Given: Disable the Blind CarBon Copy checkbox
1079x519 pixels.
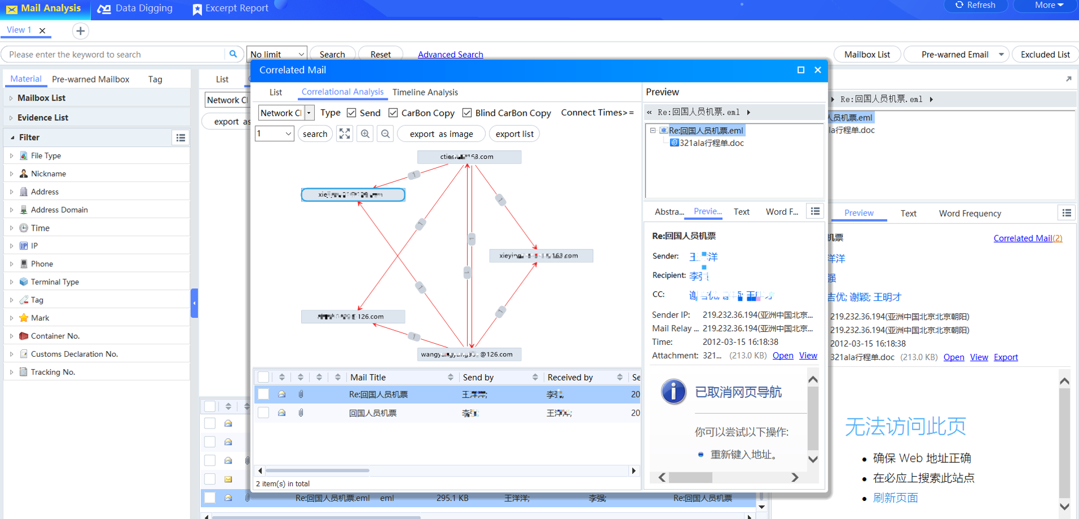Looking at the screenshot, I should (467, 113).
